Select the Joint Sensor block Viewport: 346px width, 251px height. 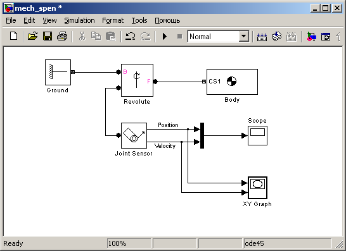(x=134, y=136)
